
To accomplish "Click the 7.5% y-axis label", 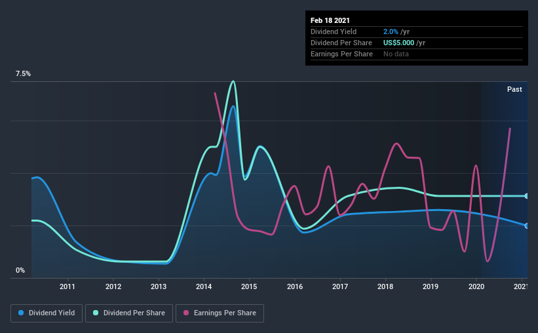I will [23, 74].
